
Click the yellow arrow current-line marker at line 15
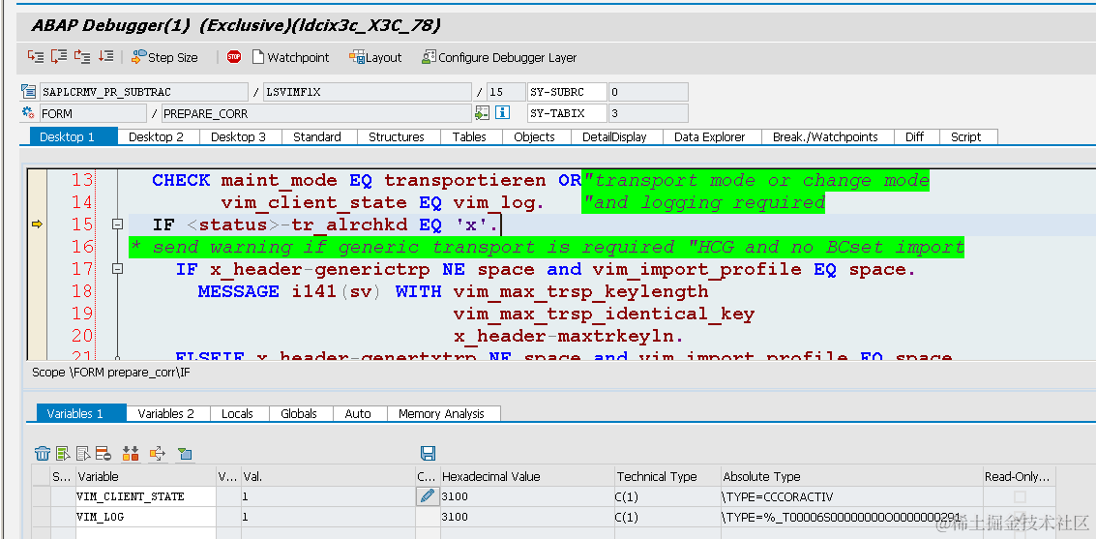[x=38, y=224]
